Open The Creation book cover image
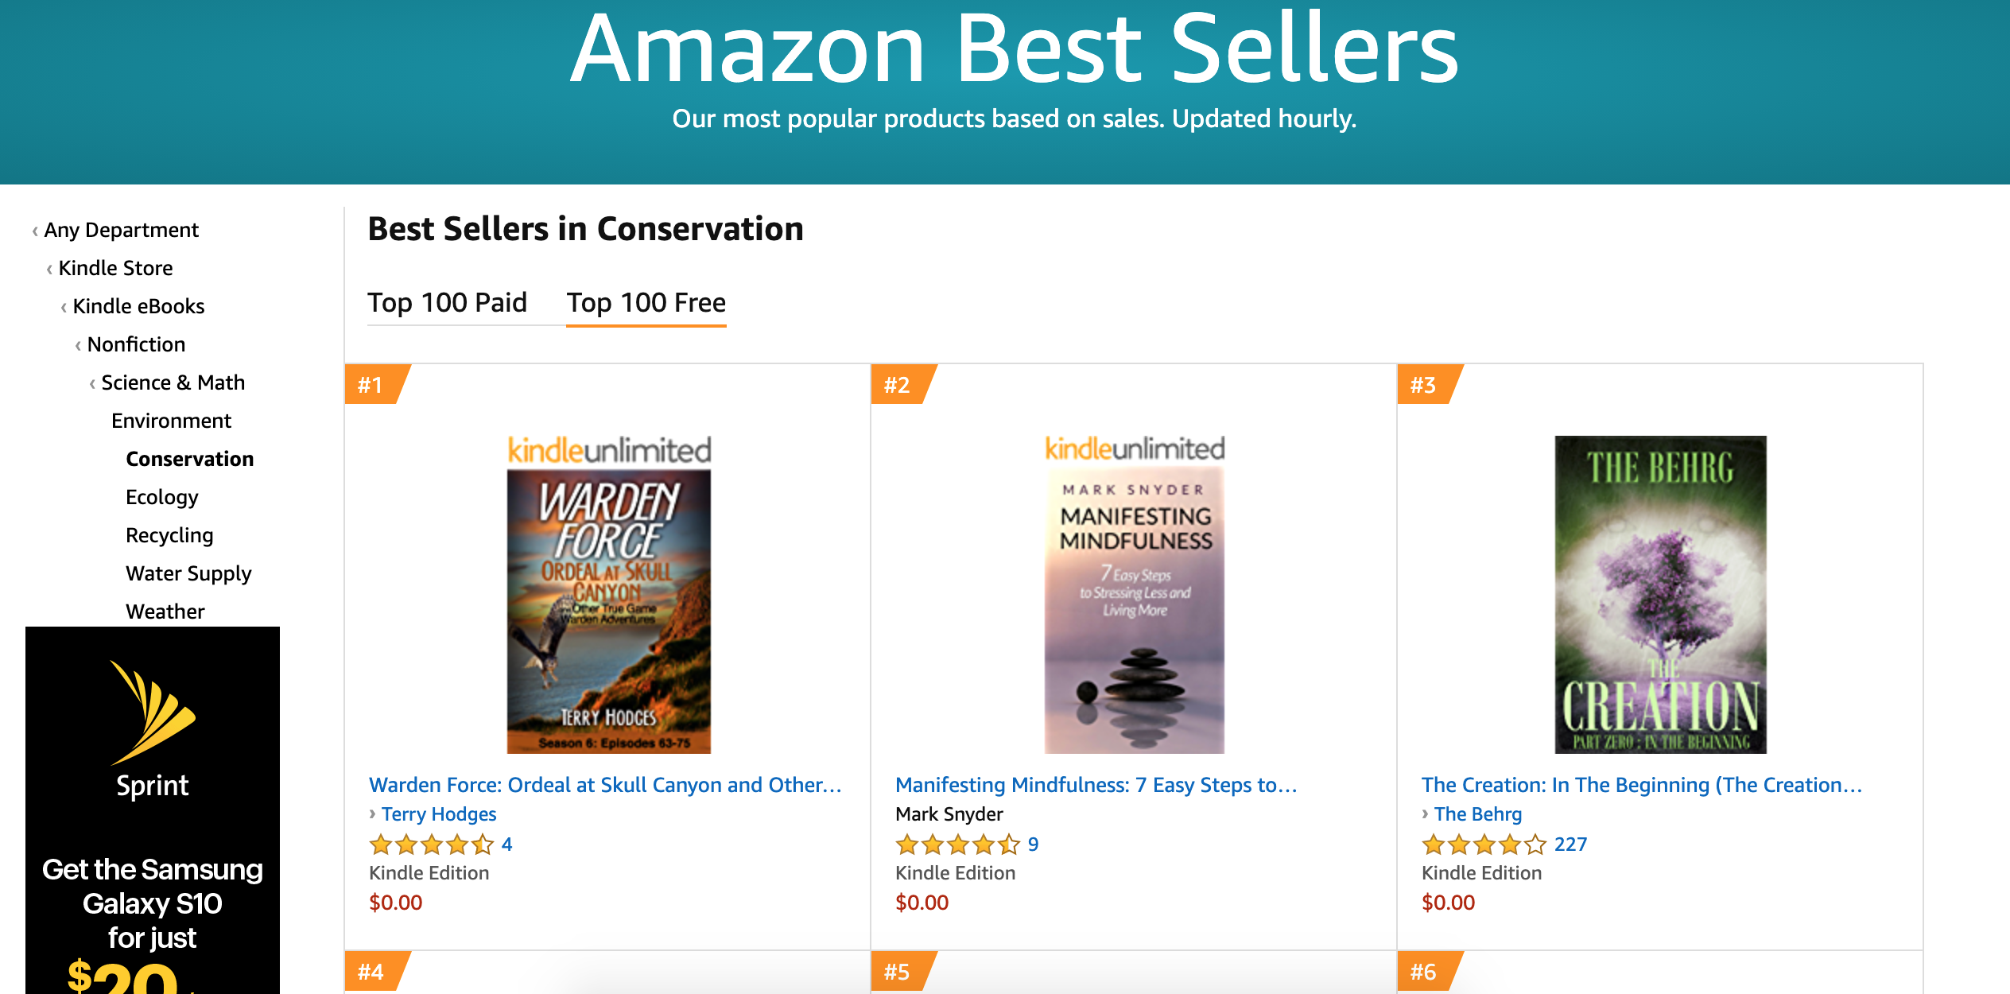2010x994 pixels. [1660, 594]
